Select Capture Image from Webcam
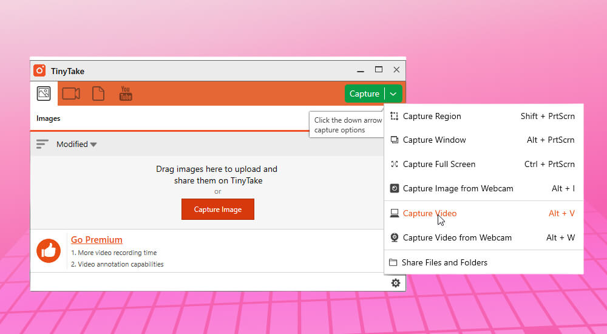 point(484,188)
